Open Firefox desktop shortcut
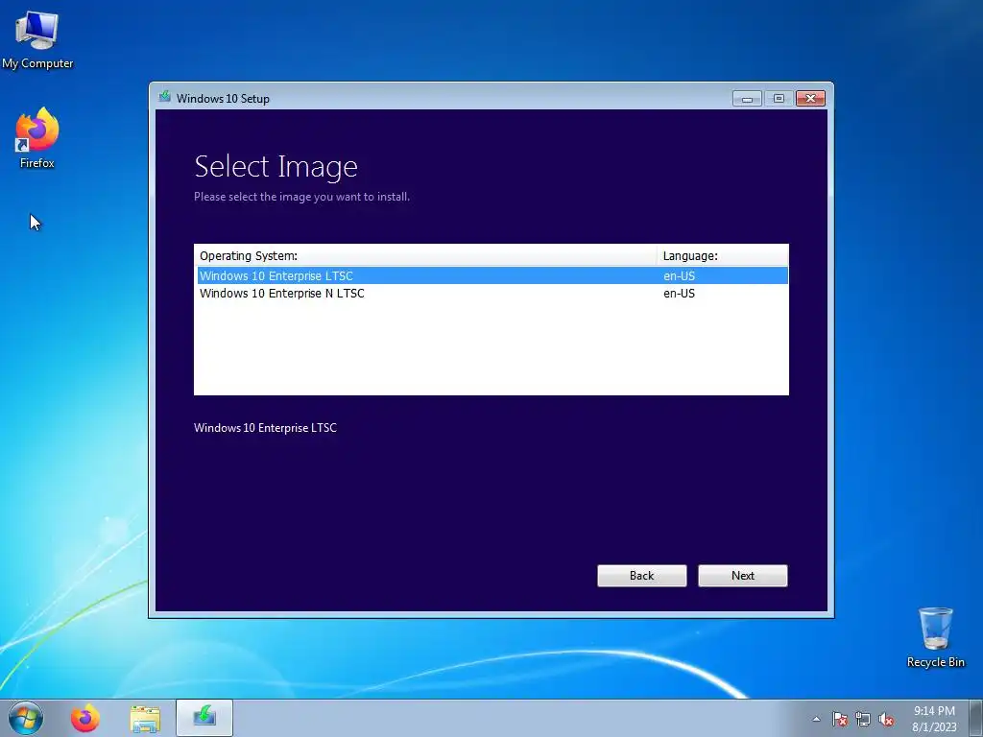The height and width of the screenshot is (737, 983). point(37,138)
